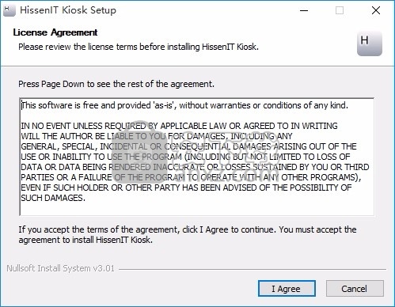Click the Nullsoft Install System v3.01 label
Screen dimensions: 395x307
click(x=60, y=268)
